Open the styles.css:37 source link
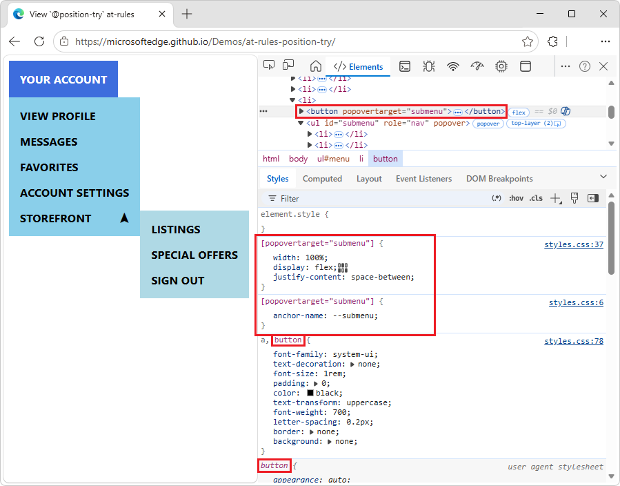The height and width of the screenshot is (486, 620). [574, 244]
